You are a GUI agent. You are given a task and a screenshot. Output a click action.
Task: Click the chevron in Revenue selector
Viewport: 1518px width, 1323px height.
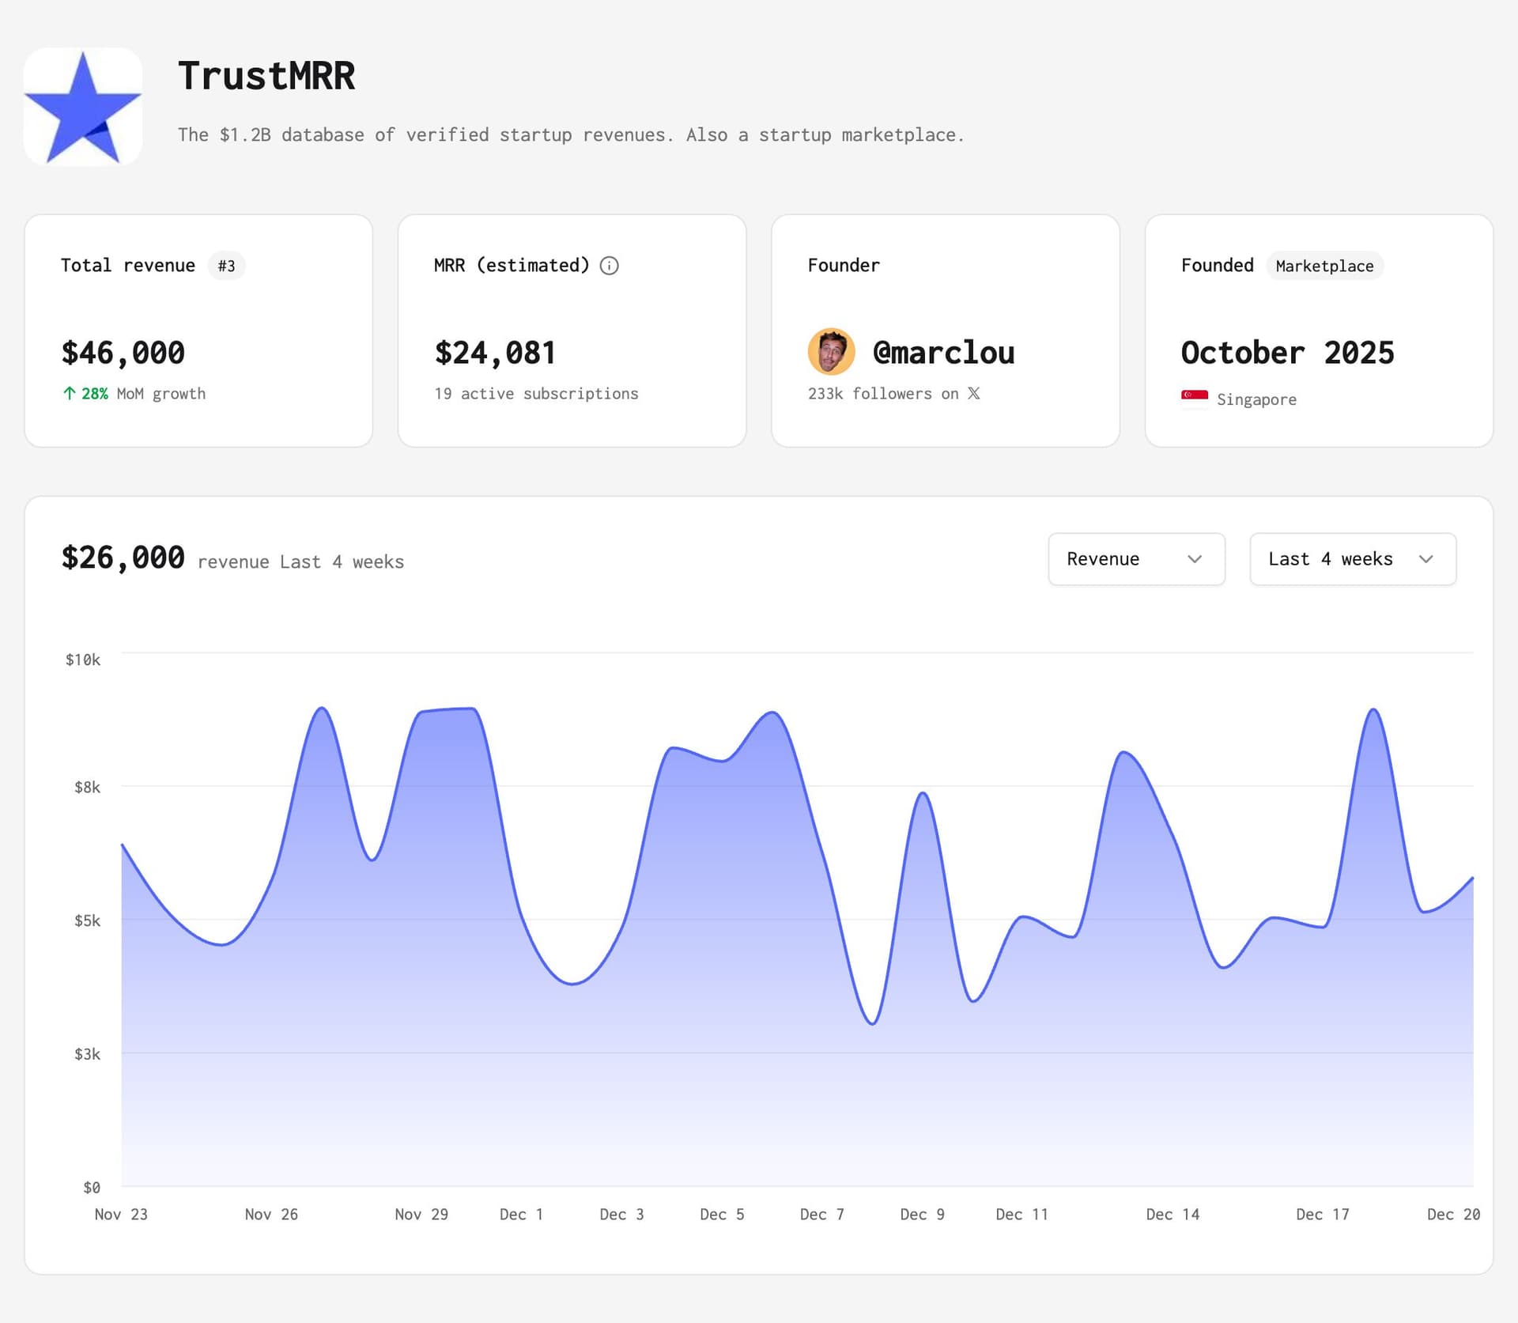point(1195,559)
